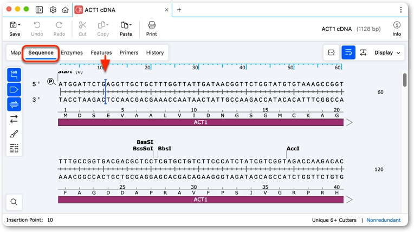Click the dotted lines format icon
This screenshot has height=232, width=414.
click(14, 148)
